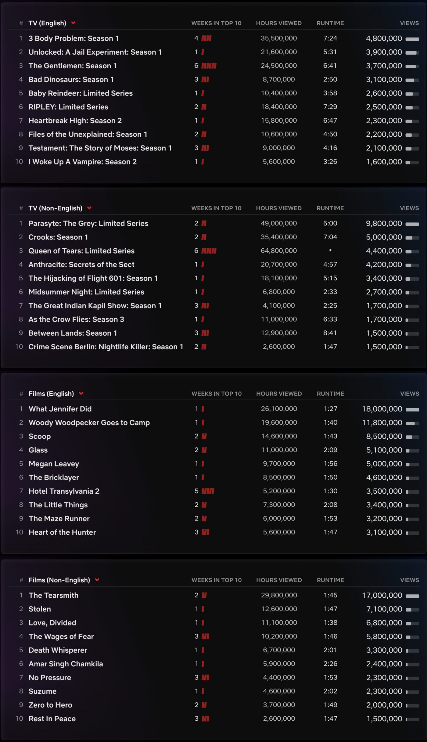Click the Megan Leavey film title

(54, 464)
